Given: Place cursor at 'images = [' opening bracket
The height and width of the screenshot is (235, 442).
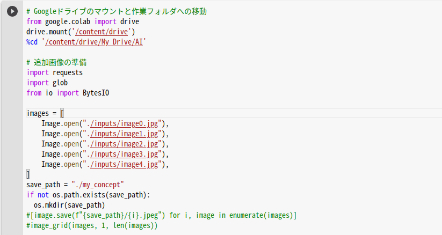Looking at the screenshot, I should (x=62, y=113).
